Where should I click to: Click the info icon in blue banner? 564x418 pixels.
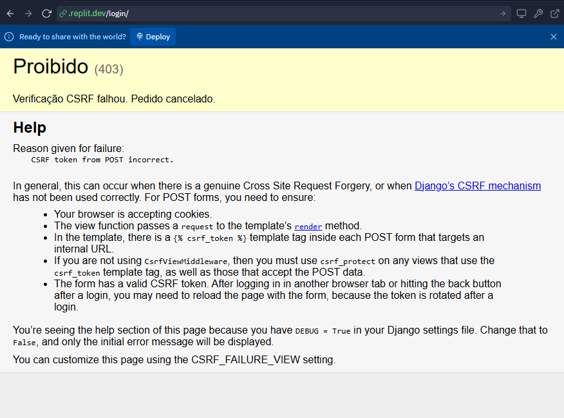click(9, 37)
